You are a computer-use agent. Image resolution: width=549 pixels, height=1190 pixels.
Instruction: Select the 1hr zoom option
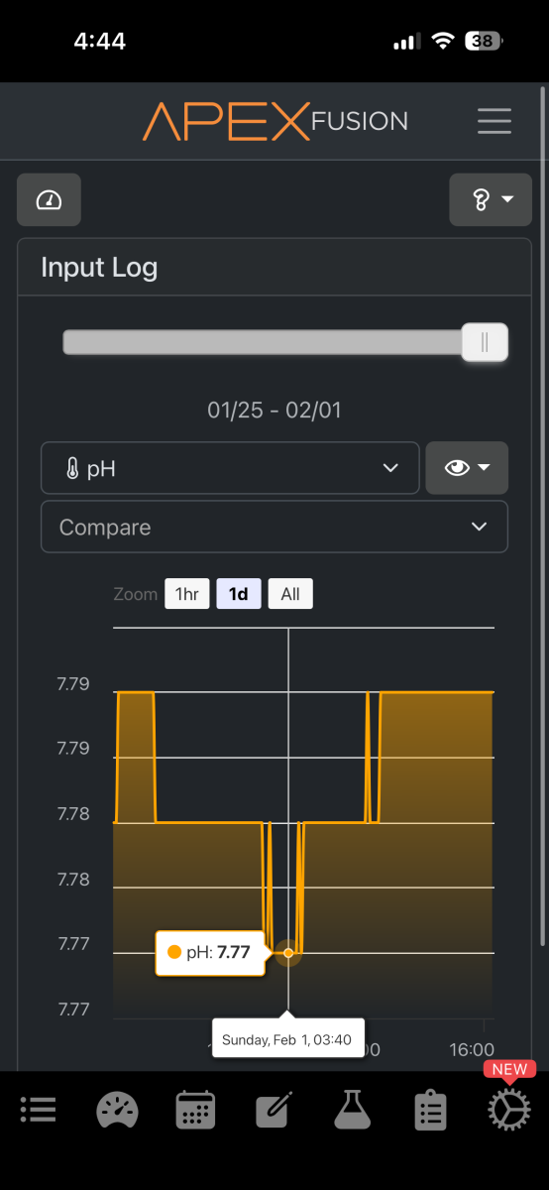coord(186,594)
